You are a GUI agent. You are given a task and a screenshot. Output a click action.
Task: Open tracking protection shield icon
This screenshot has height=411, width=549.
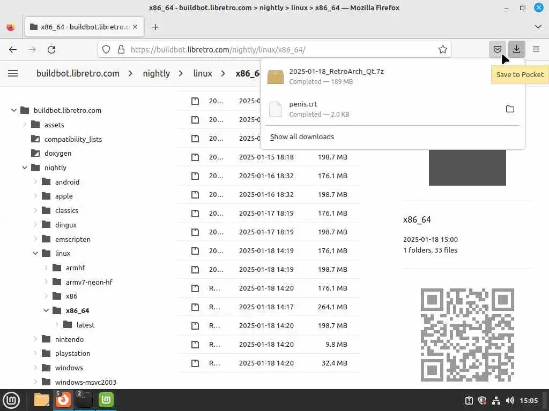point(106,49)
